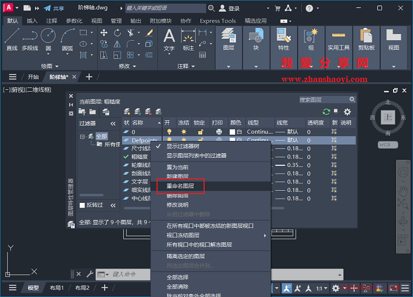Toggle new viewport freeze for layer 0
Image resolution: width=413 pixels, height=297 pixels.
334,132
